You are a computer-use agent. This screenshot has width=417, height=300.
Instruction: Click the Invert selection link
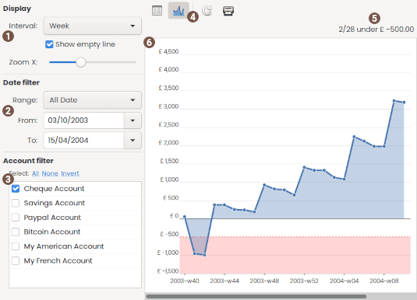point(70,173)
